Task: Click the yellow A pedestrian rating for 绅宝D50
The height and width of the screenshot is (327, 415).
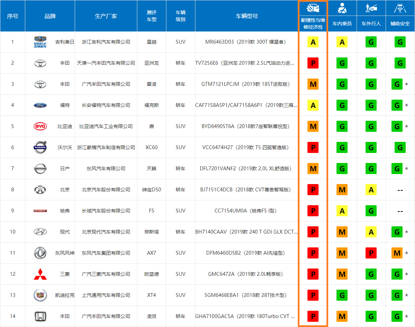Action: [371, 190]
